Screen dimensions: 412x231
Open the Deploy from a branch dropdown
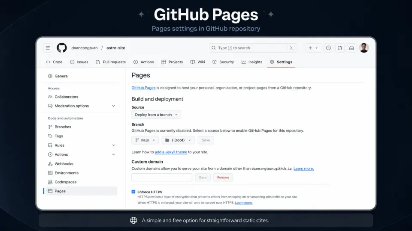(156, 115)
